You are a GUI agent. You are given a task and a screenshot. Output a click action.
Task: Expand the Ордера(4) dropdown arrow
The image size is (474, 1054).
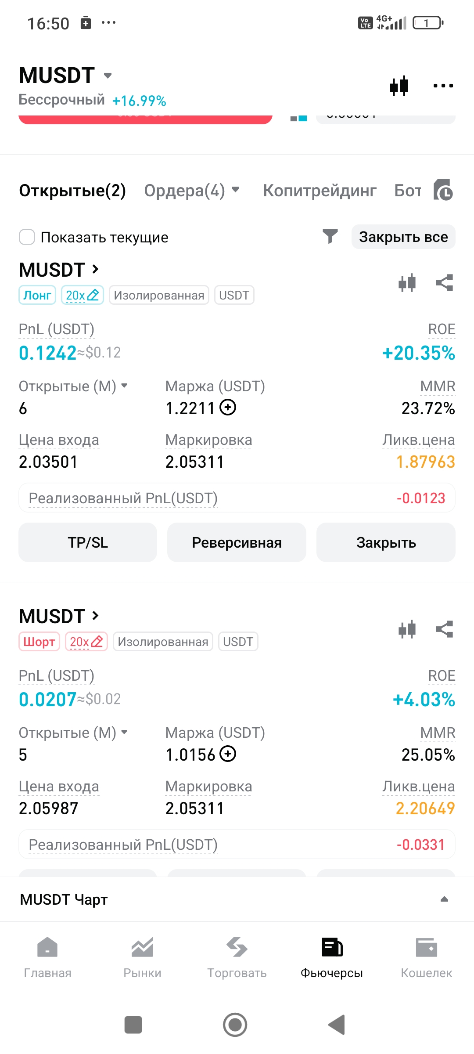[236, 190]
